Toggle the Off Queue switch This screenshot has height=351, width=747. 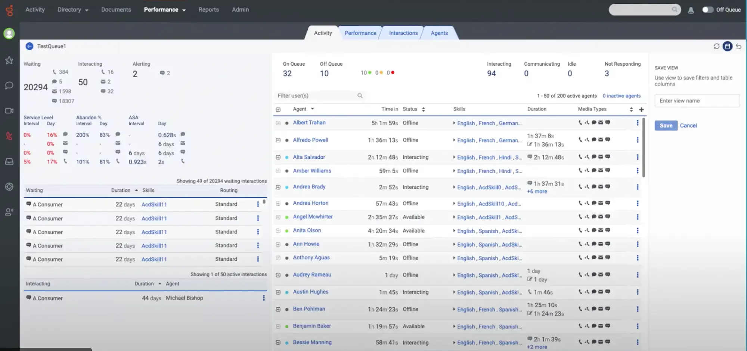708,10
